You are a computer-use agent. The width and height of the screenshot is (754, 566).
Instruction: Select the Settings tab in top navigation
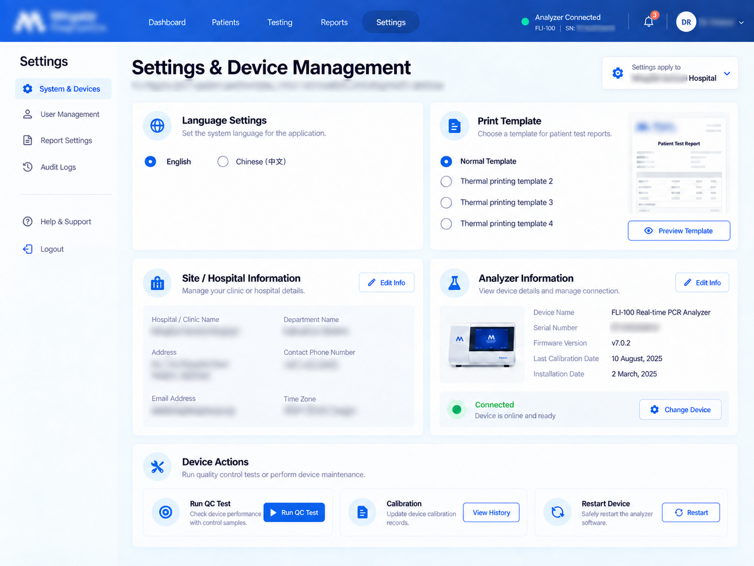point(391,22)
